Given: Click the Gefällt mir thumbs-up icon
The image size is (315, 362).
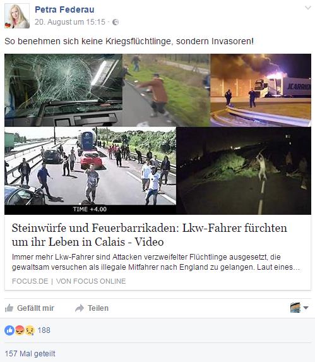Looking at the screenshot, I should point(9,308).
